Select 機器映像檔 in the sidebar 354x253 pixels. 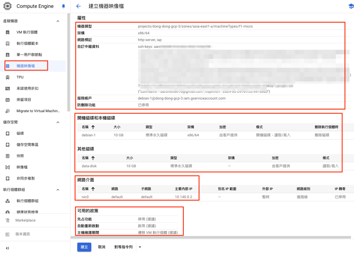26,66
